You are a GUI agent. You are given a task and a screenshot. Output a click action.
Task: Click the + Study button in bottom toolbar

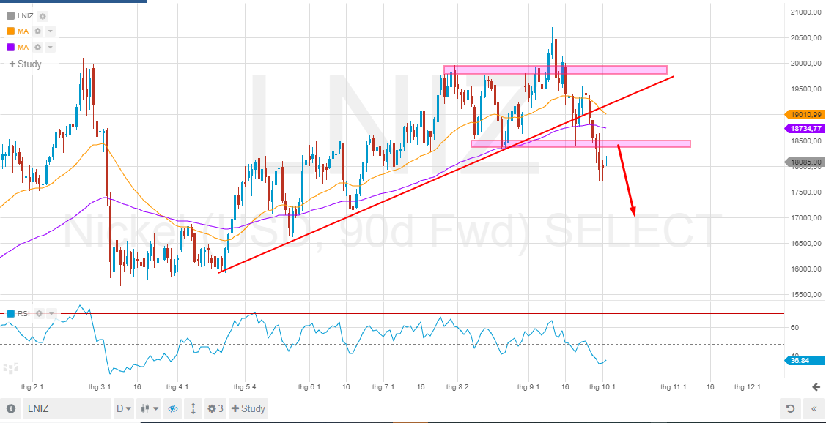248,408
